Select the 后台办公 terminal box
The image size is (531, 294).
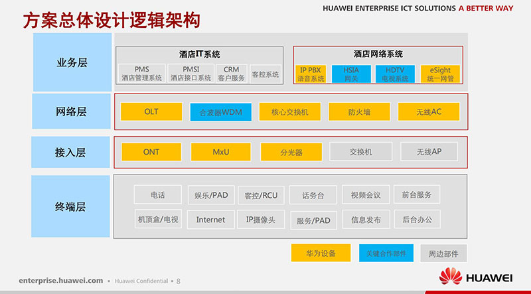[417, 220]
